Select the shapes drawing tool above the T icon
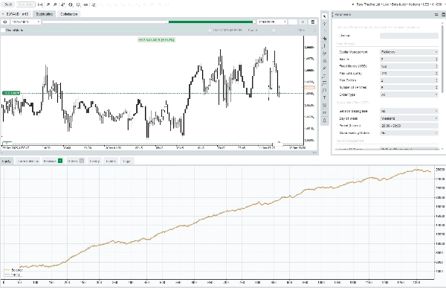This screenshot has width=446, height=288. tap(325, 90)
